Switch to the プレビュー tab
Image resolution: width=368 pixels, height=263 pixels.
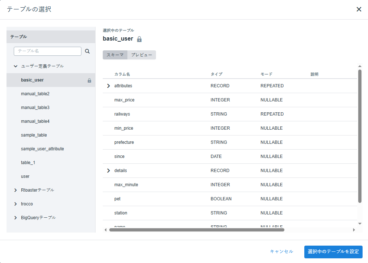pyautogui.click(x=141, y=55)
